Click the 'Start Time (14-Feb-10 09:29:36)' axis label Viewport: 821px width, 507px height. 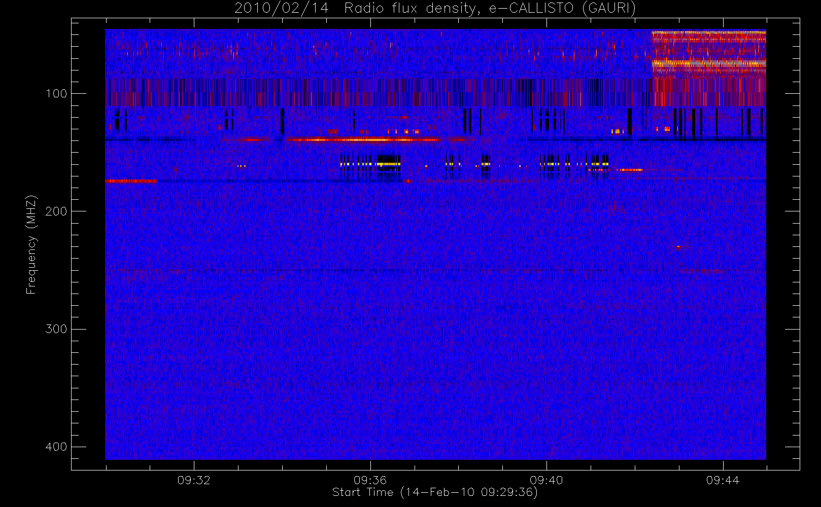pos(435,492)
